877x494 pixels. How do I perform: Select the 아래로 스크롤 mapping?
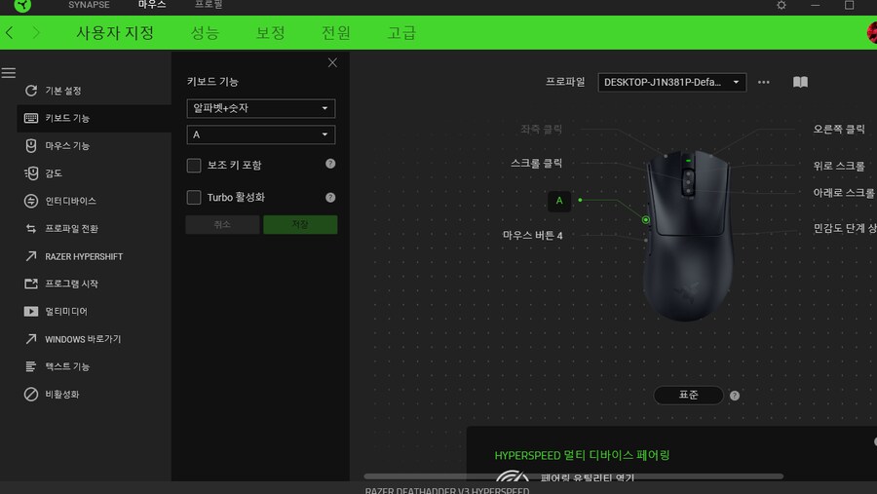(845, 193)
